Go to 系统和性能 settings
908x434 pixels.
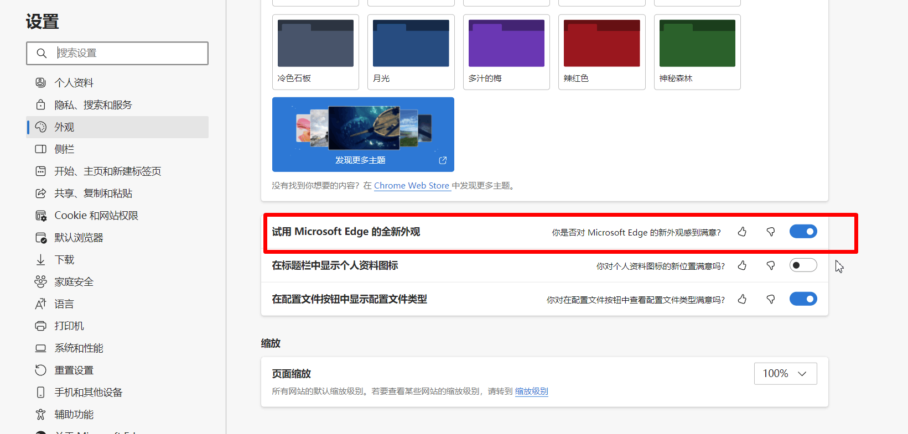click(117, 348)
